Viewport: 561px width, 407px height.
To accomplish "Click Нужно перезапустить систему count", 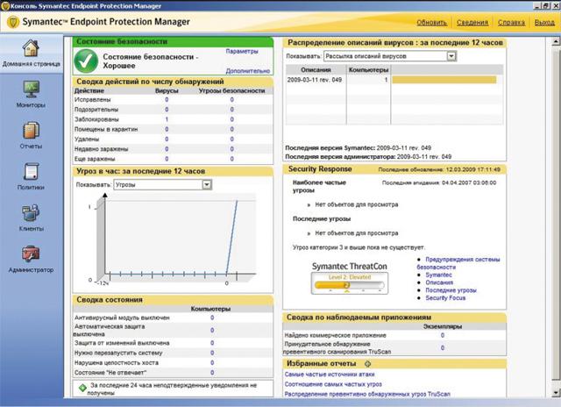I will click(212, 353).
